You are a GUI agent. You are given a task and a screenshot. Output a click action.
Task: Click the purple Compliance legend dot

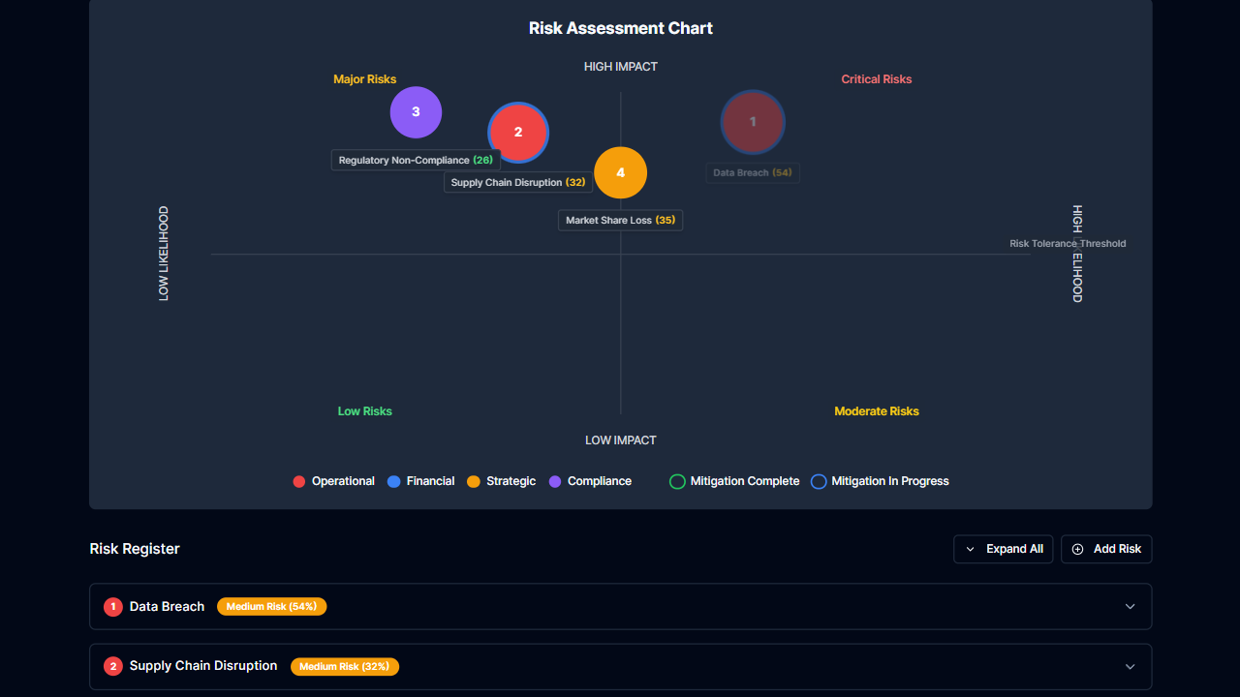click(551, 481)
